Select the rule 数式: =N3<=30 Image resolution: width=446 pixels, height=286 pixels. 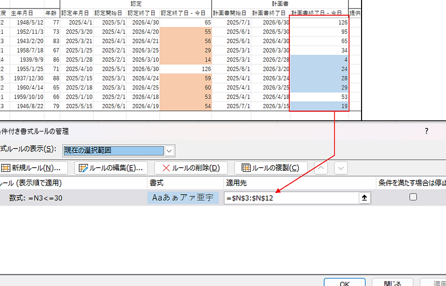pyautogui.click(x=36, y=198)
